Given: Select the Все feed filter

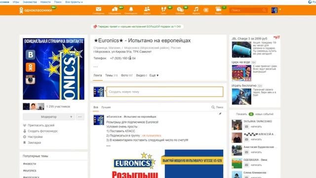Looking at the screenshot, I should (96, 107).
